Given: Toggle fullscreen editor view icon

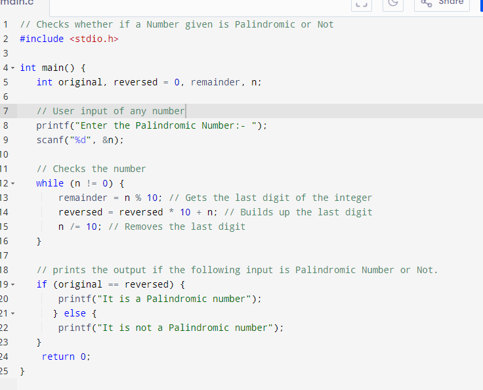Looking at the screenshot, I should coord(362,5).
